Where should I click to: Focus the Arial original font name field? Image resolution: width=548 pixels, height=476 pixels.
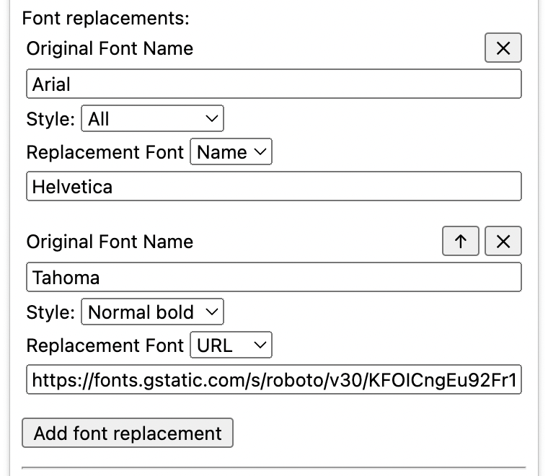pos(273,84)
